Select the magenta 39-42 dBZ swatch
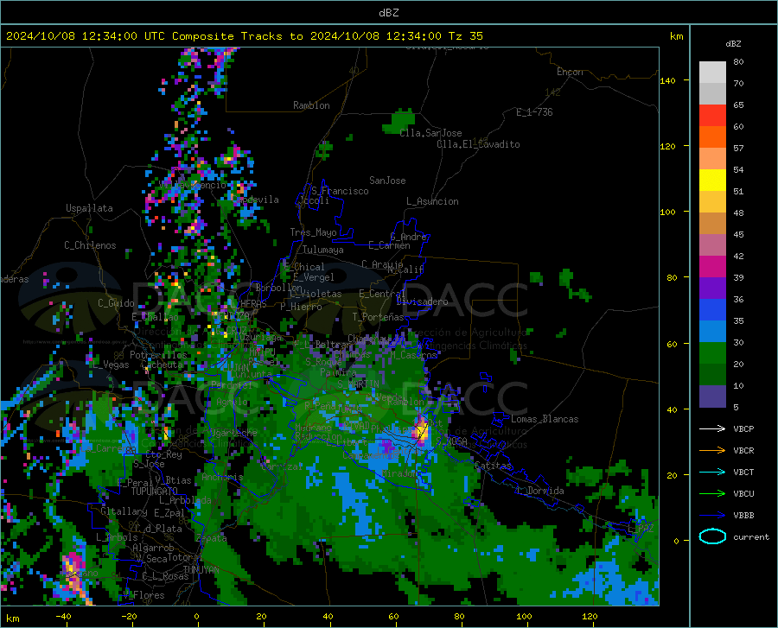Image resolution: width=778 pixels, height=628 pixels. 712,267
